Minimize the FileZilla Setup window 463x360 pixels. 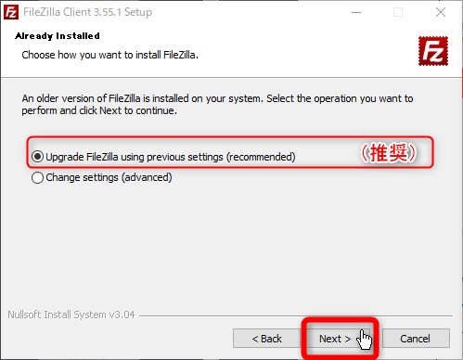click(x=356, y=12)
